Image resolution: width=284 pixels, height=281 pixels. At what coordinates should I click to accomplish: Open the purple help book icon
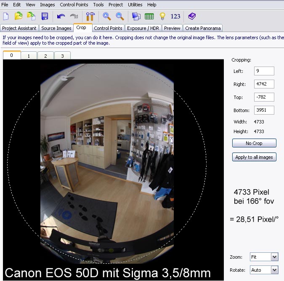point(192,16)
